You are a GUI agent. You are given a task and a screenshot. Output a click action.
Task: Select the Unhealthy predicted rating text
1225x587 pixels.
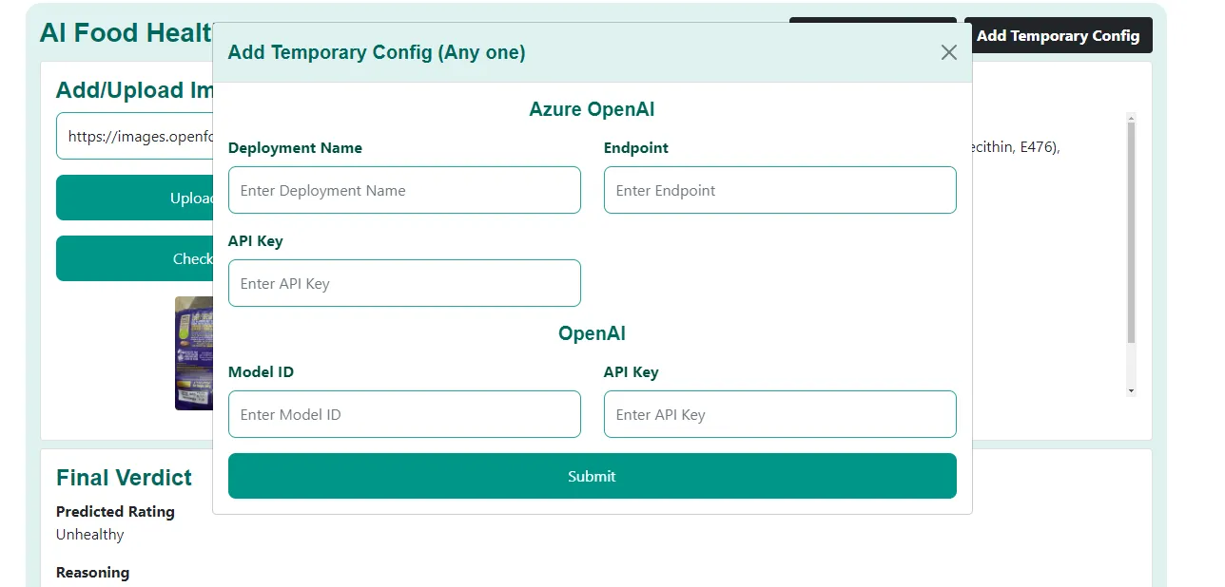click(x=90, y=535)
